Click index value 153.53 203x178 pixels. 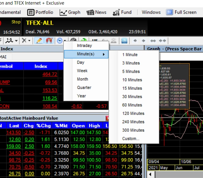click(50, 90)
